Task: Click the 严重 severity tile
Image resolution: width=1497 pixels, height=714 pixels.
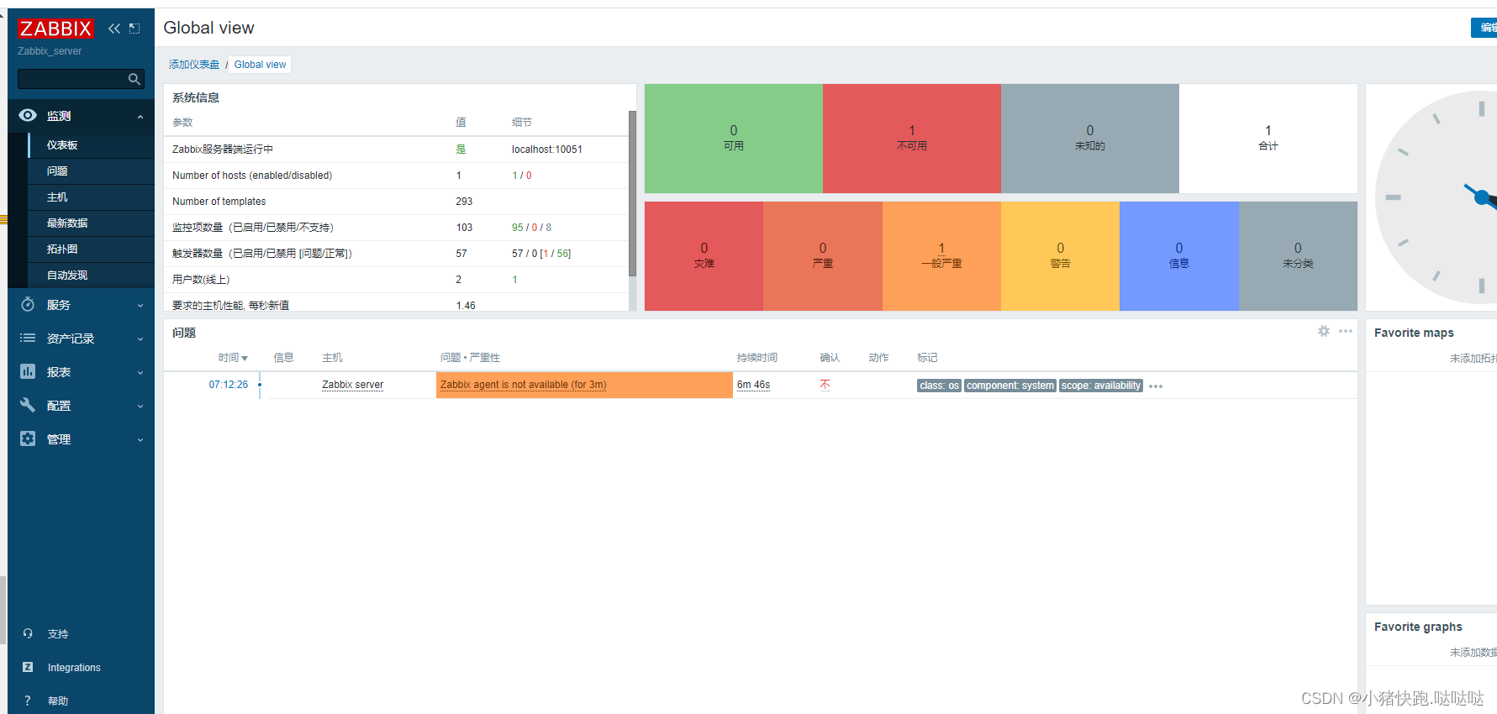Action: pos(823,256)
